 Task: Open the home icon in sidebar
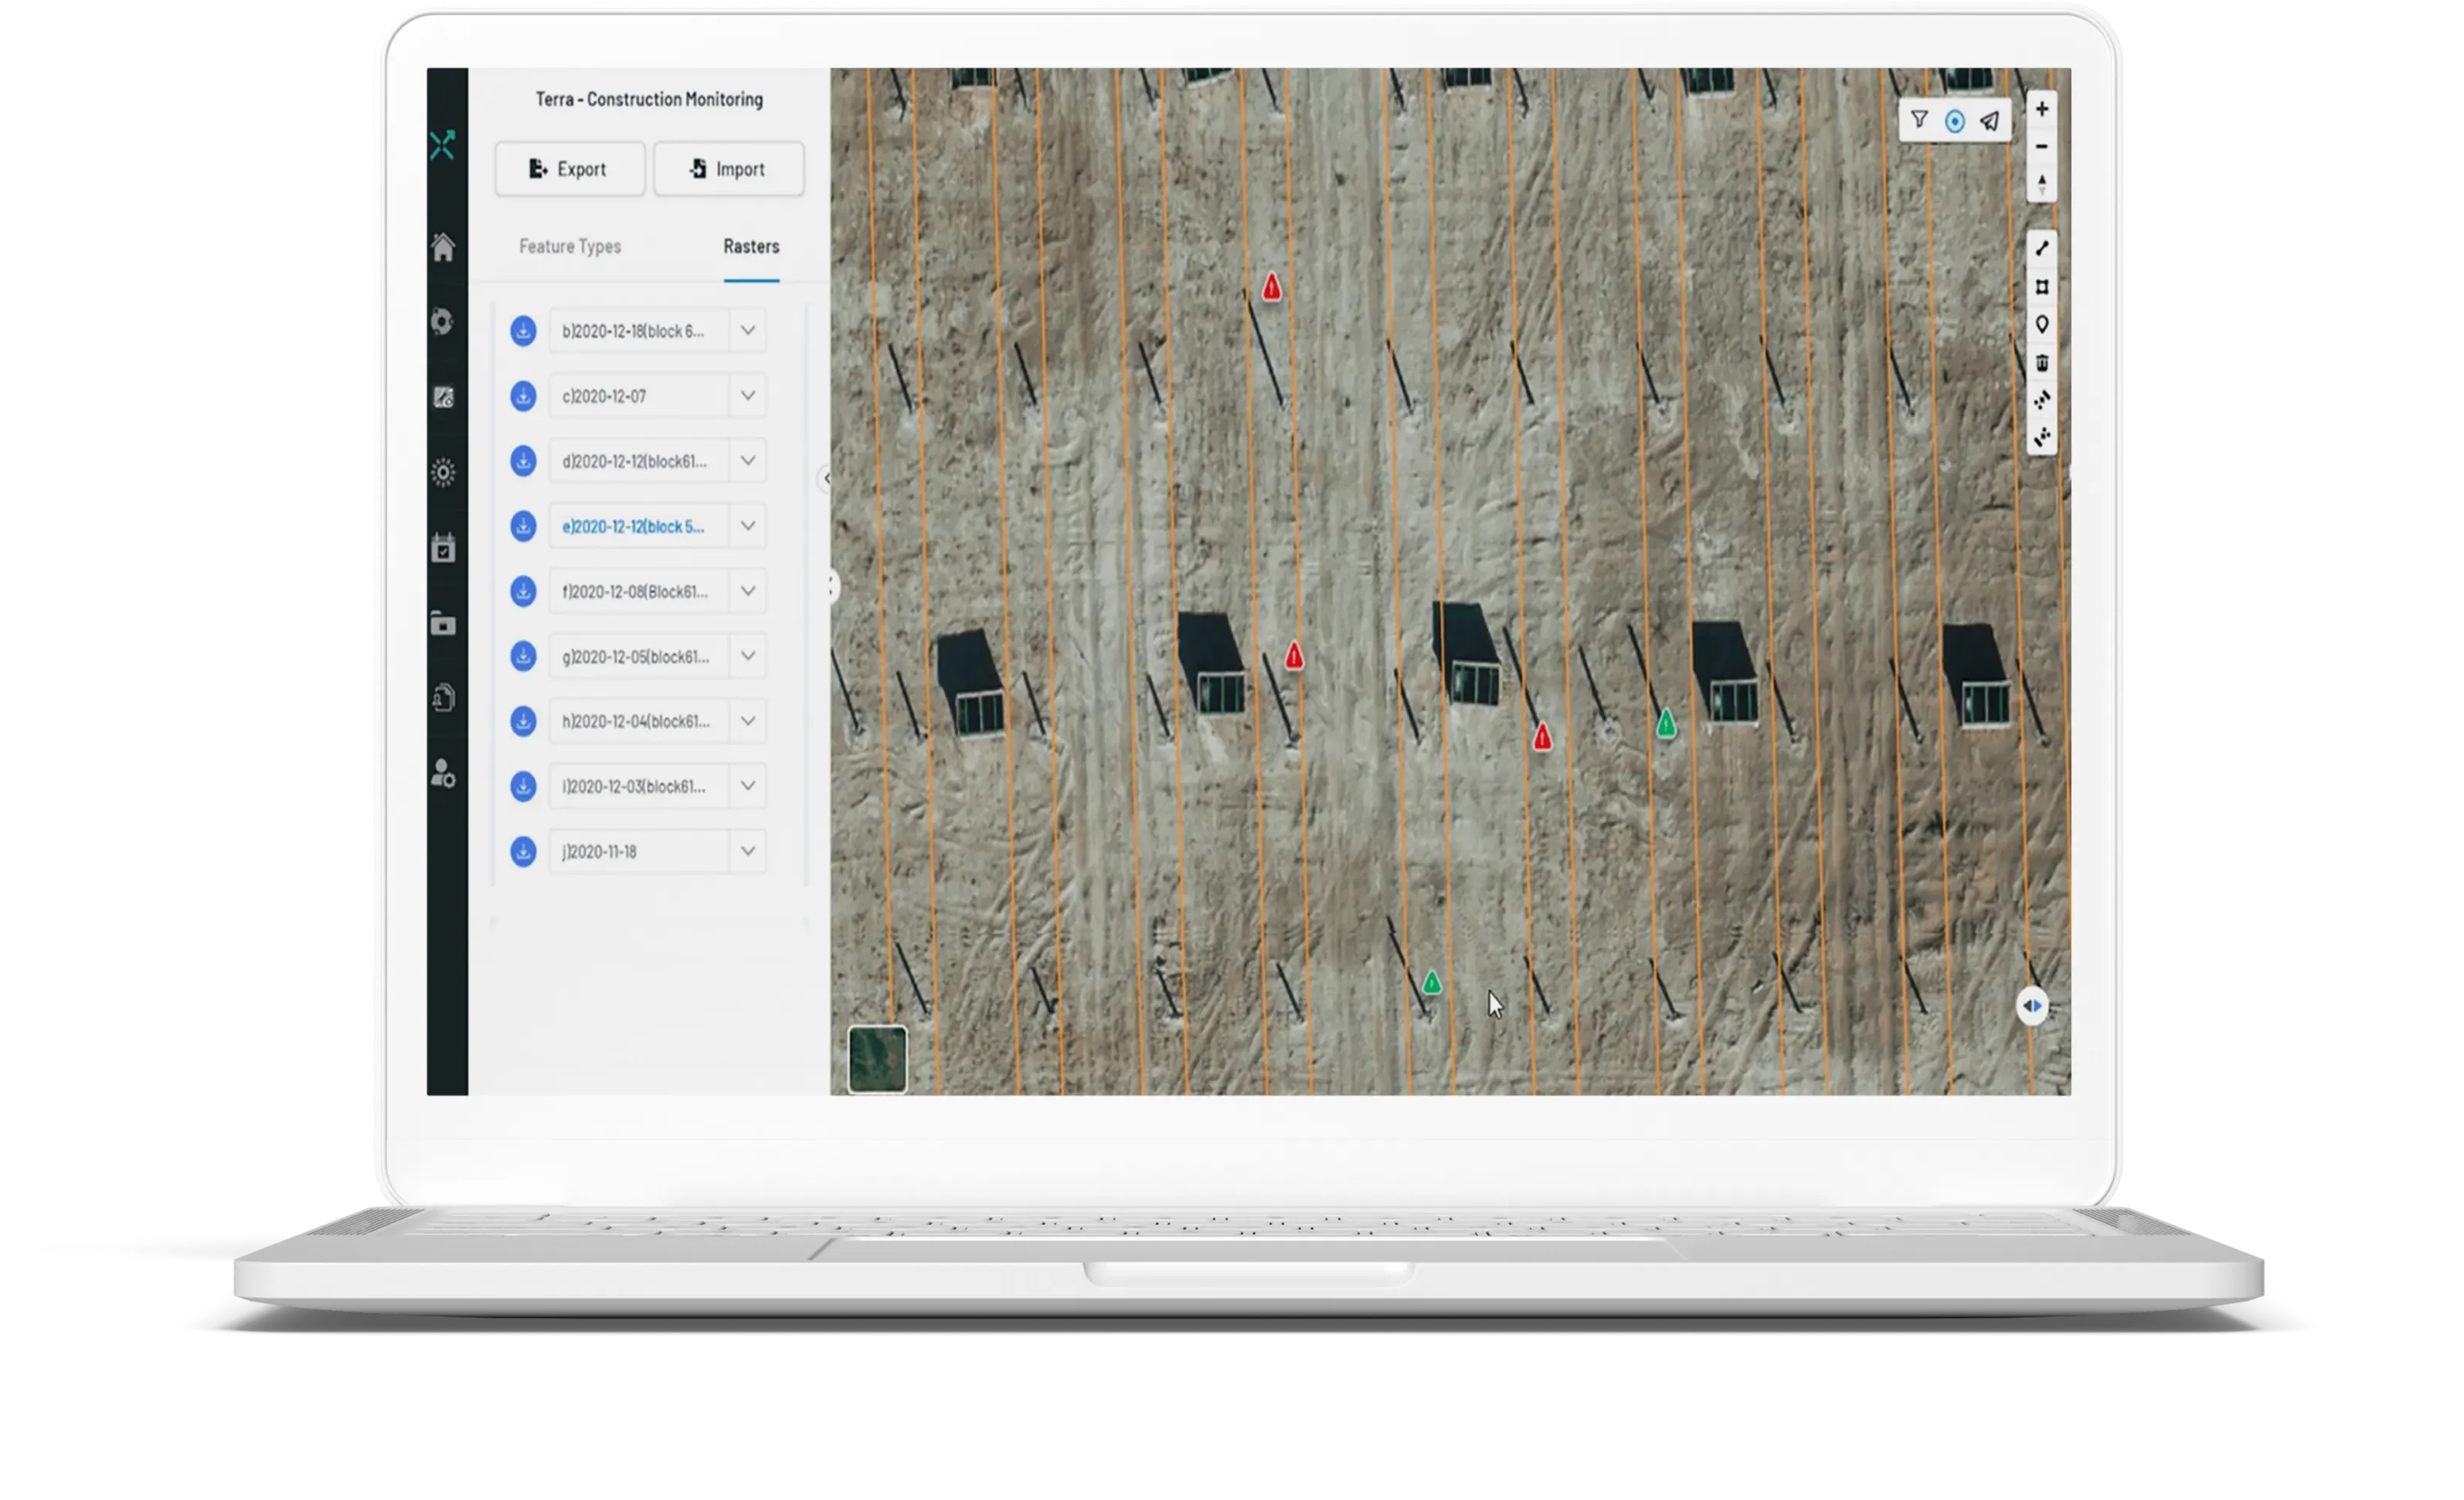[x=443, y=247]
